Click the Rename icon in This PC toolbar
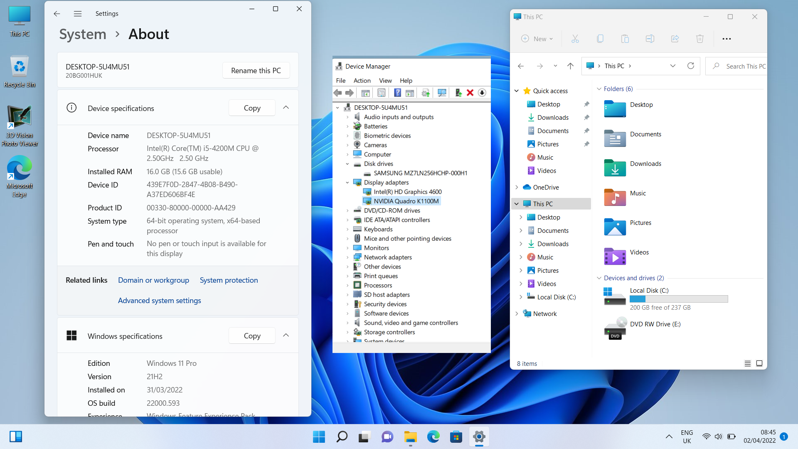This screenshot has width=798, height=449. (x=650, y=39)
